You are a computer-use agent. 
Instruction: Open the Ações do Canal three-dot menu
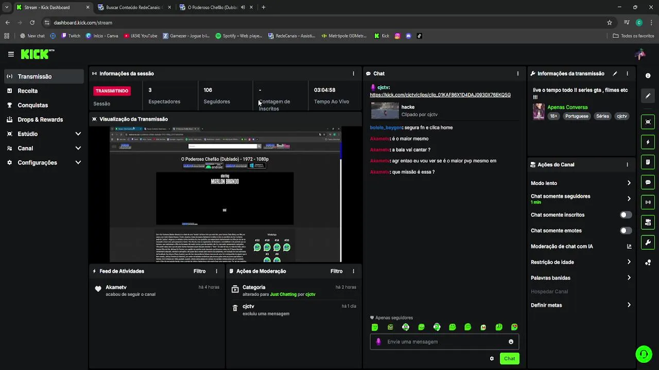627,164
